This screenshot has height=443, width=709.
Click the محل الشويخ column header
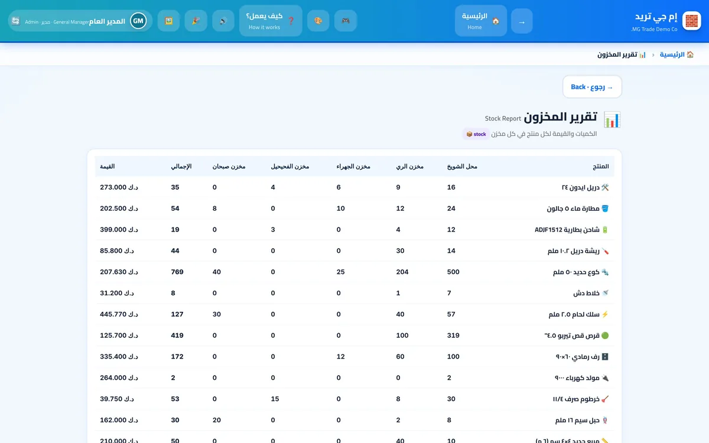462,167
